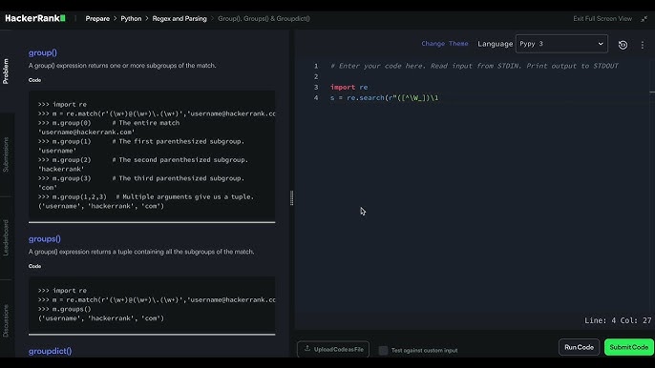Click Change Theme link
The image size is (655, 368).
point(445,44)
